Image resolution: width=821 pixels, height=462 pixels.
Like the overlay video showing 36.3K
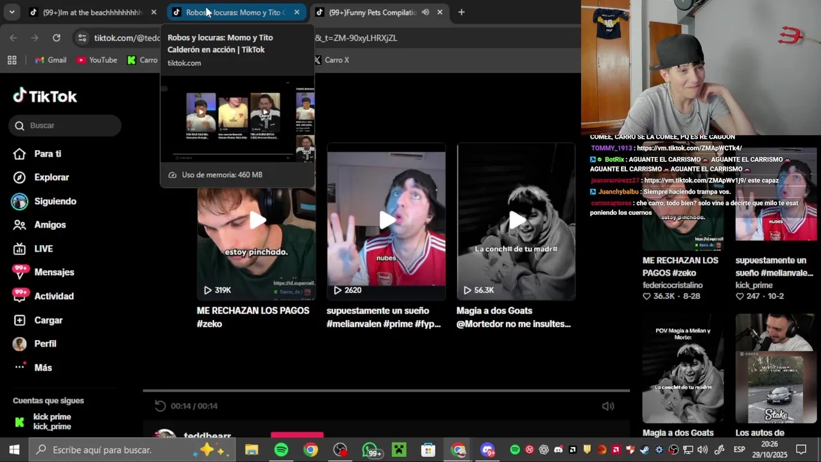pos(647,296)
